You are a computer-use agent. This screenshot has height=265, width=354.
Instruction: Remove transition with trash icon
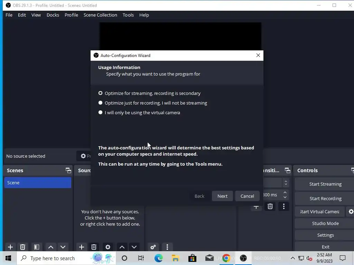(270, 206)
